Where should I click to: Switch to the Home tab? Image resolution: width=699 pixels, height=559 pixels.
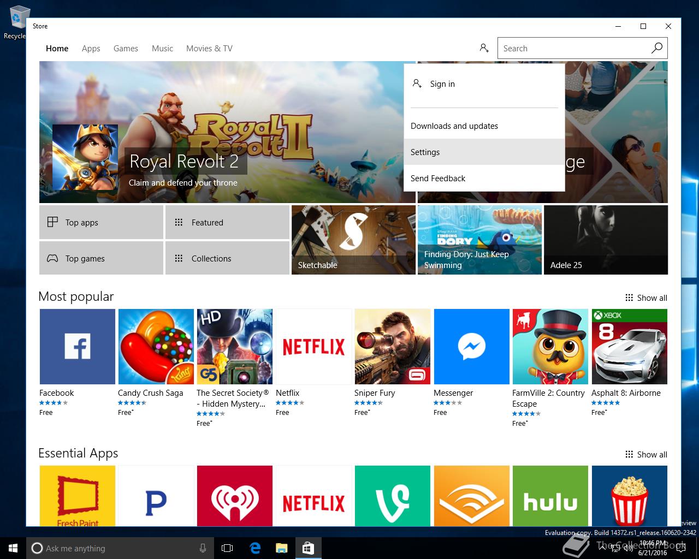point(57,49)
